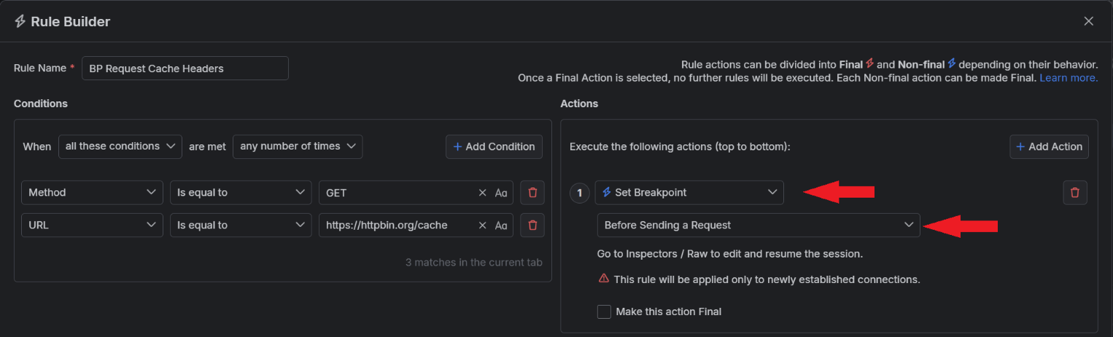Enable Make this action Final
The height and width of the screenshot is (337, 1113).
point(604,311)
